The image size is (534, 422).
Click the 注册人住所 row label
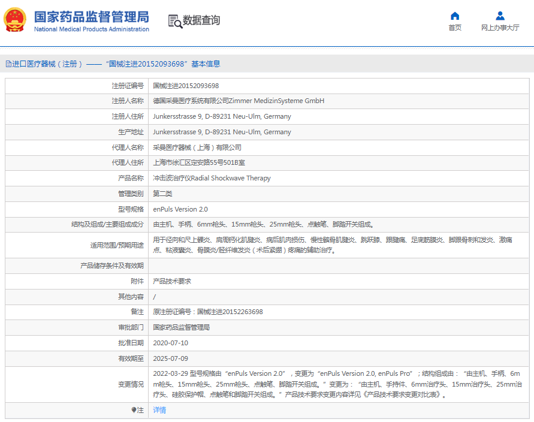[x=128, y=116]
